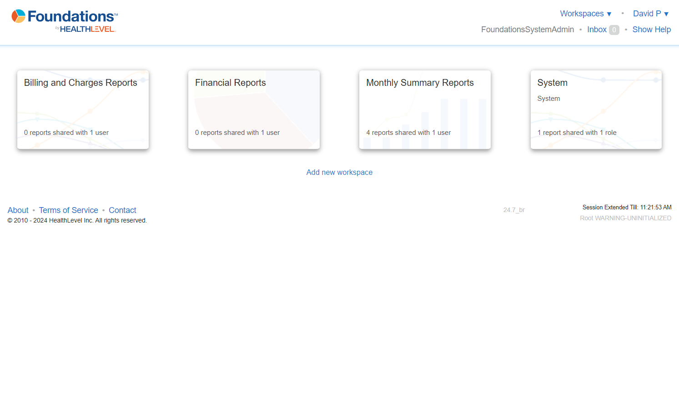Open the Terms of Service link

[x=69, y=210]
